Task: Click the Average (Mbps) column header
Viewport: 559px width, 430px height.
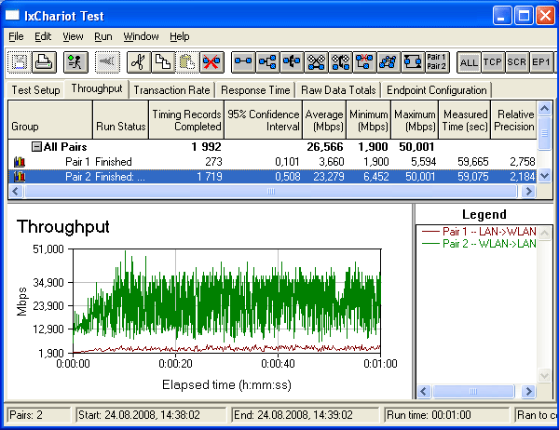Action: tap(324, 120)
